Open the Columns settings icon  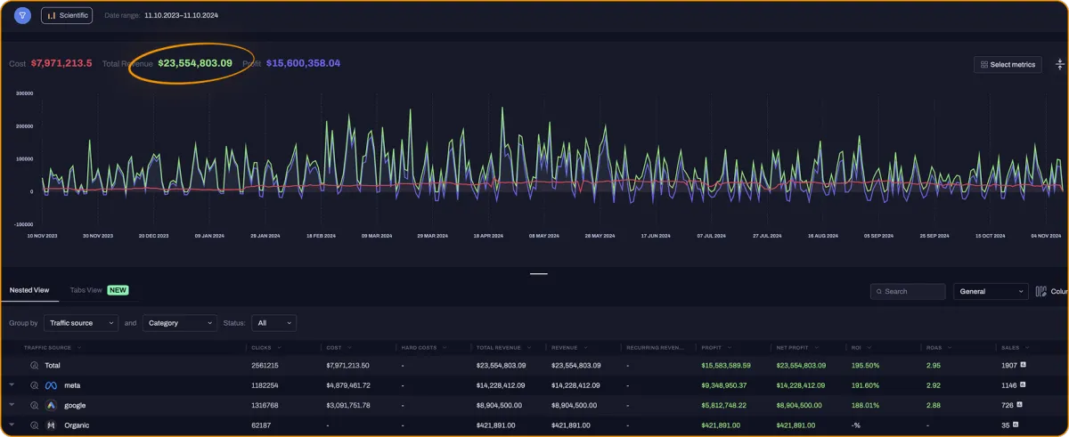(1042, 291)
